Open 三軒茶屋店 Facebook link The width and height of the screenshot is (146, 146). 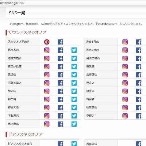point(61,83)
